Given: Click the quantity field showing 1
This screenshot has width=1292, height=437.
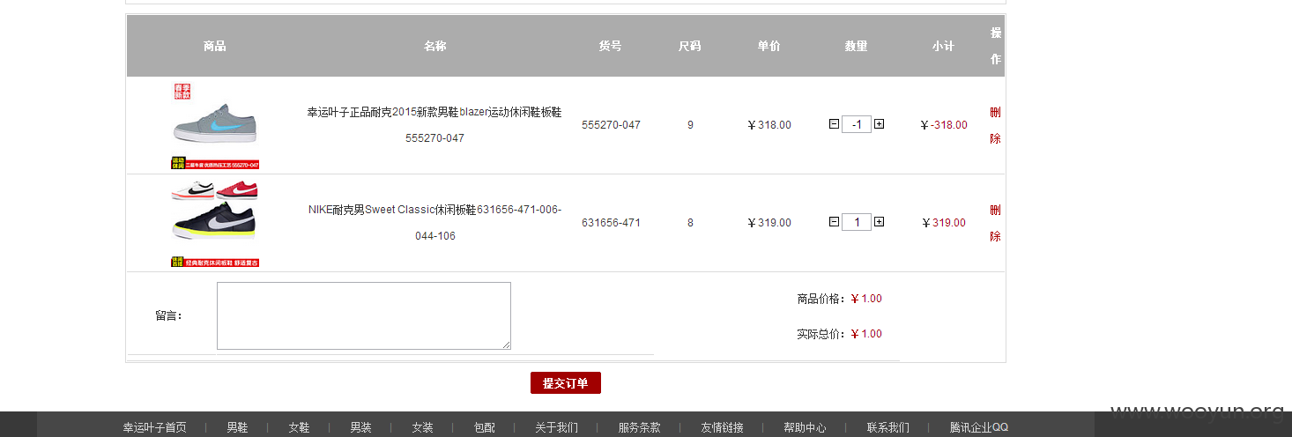Looking at the screenshot, I should 857,222.
